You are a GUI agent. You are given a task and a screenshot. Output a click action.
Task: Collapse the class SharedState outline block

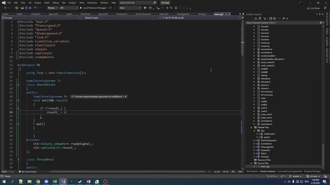[18, 85]
